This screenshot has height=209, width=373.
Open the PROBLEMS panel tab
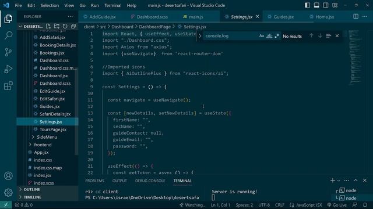[x=94, y=181]
